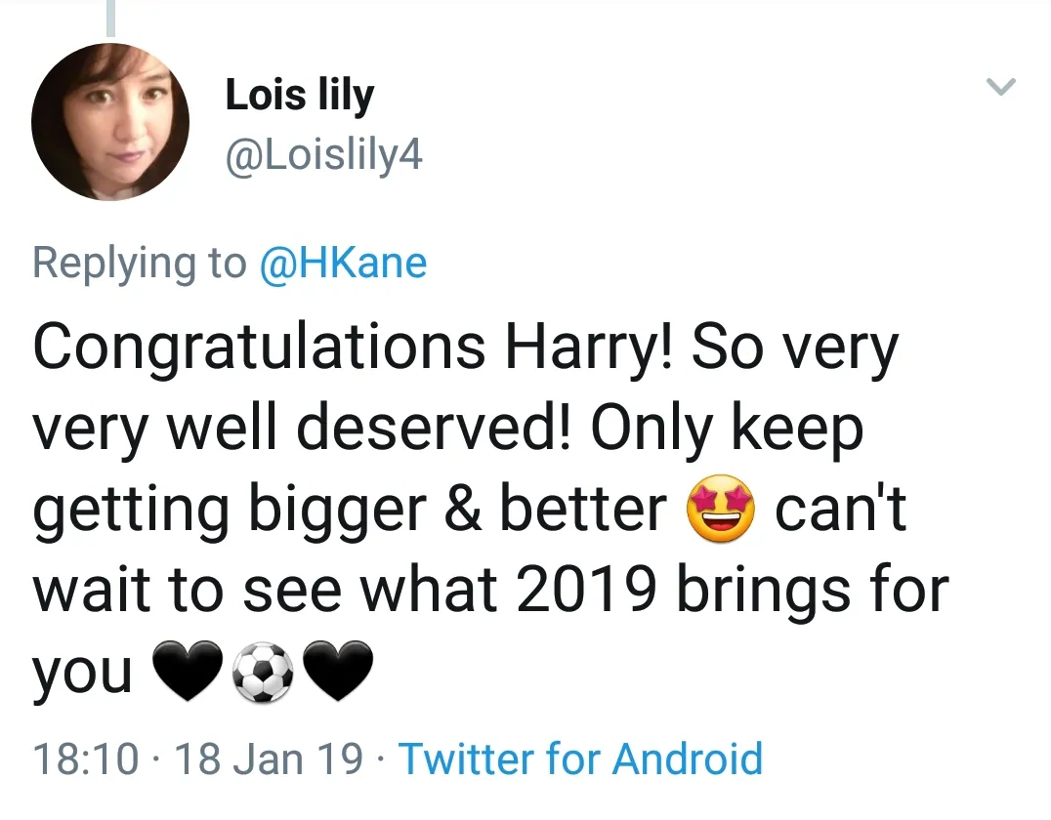Click the Replying to label

(x=139, y=264)
